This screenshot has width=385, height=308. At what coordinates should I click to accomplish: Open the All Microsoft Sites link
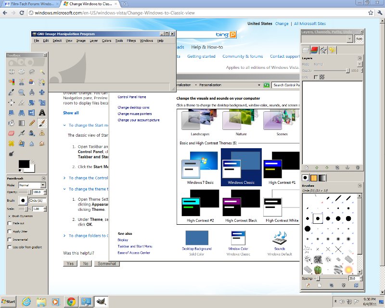(x=310, y=24)
